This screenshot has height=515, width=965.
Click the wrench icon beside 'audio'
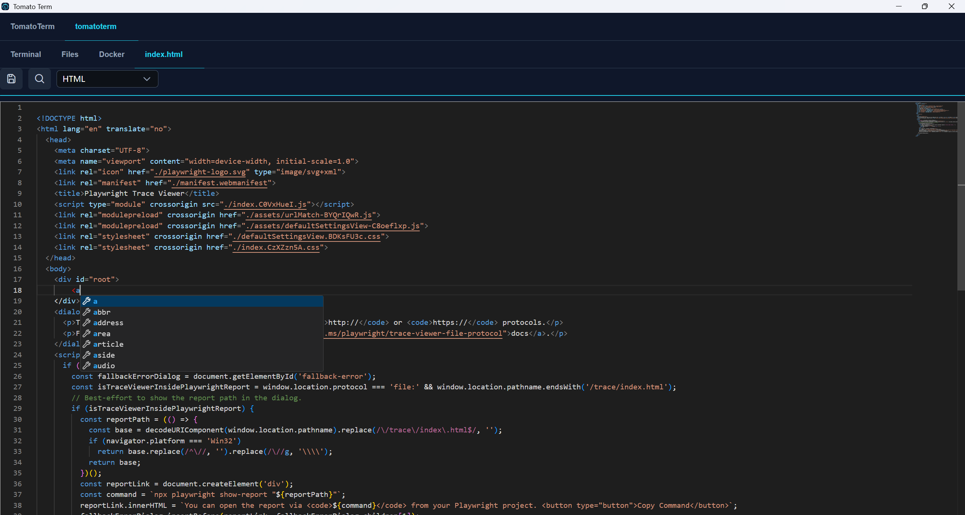pos(86,365)
